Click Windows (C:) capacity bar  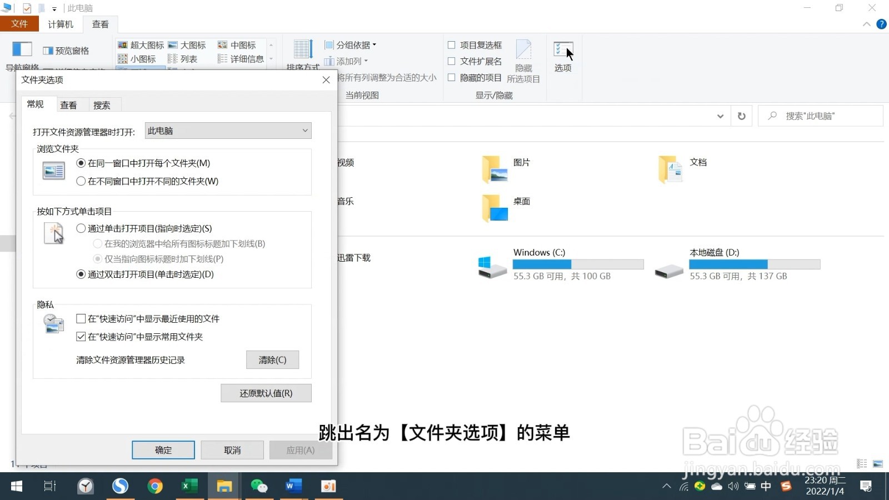tap(578, 264)
